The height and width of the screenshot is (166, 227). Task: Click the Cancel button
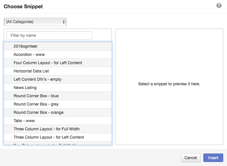[191, 158]
